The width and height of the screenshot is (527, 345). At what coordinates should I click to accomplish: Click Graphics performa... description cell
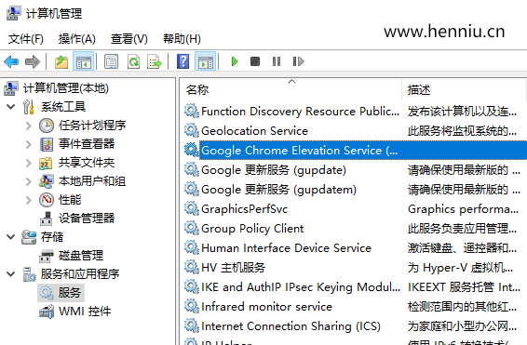[x=463, y=209]
